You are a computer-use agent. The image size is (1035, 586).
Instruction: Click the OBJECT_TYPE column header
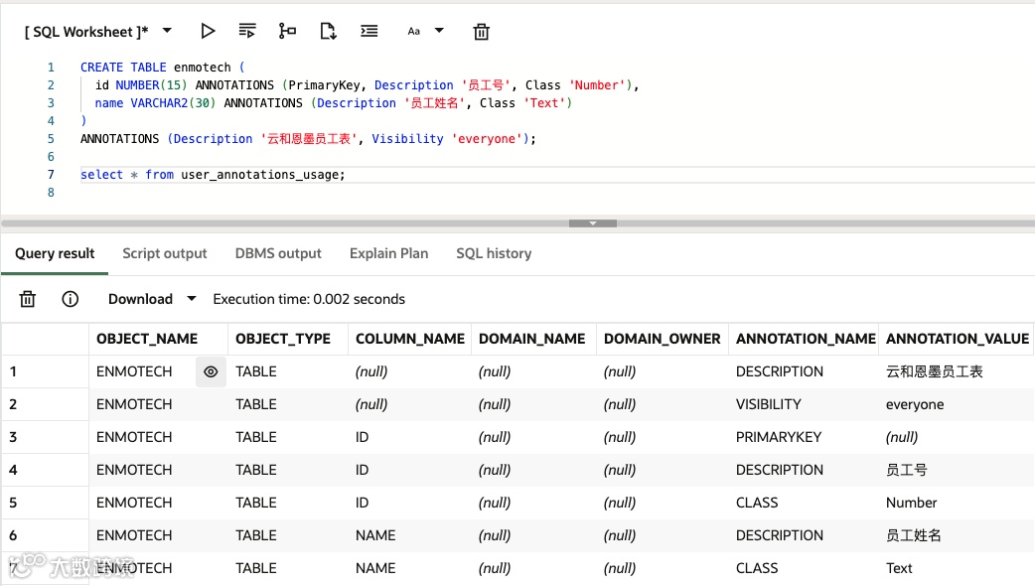pos(283,339)
